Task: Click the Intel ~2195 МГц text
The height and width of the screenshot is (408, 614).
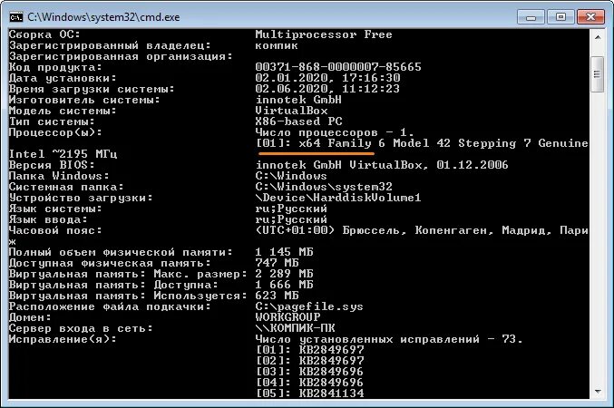Action: pyautogui.click(x=63, y=154)
